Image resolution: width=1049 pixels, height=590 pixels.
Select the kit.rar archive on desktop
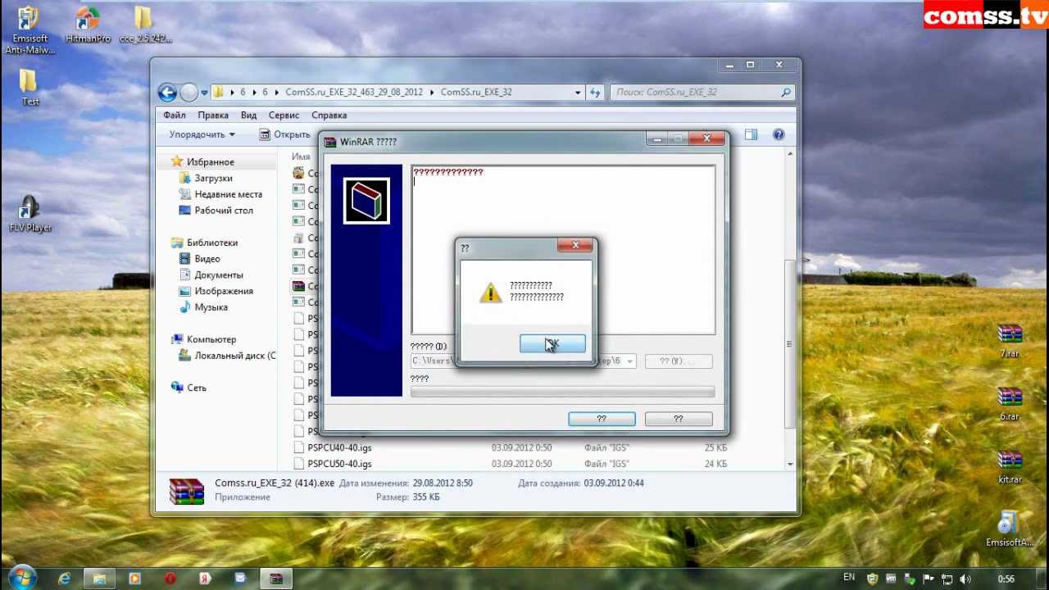(1010, 467)
